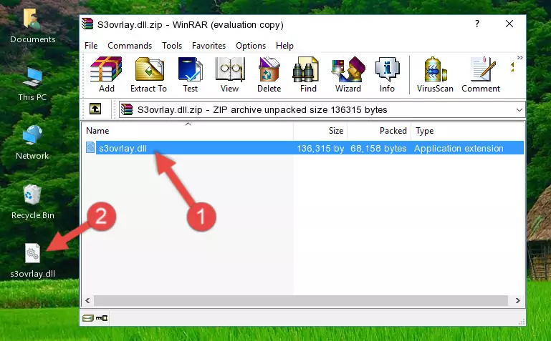This screenshot has height=341, width=551.
Task: Select the Recycle Bin desktop icon
Action: coord(32,202)
